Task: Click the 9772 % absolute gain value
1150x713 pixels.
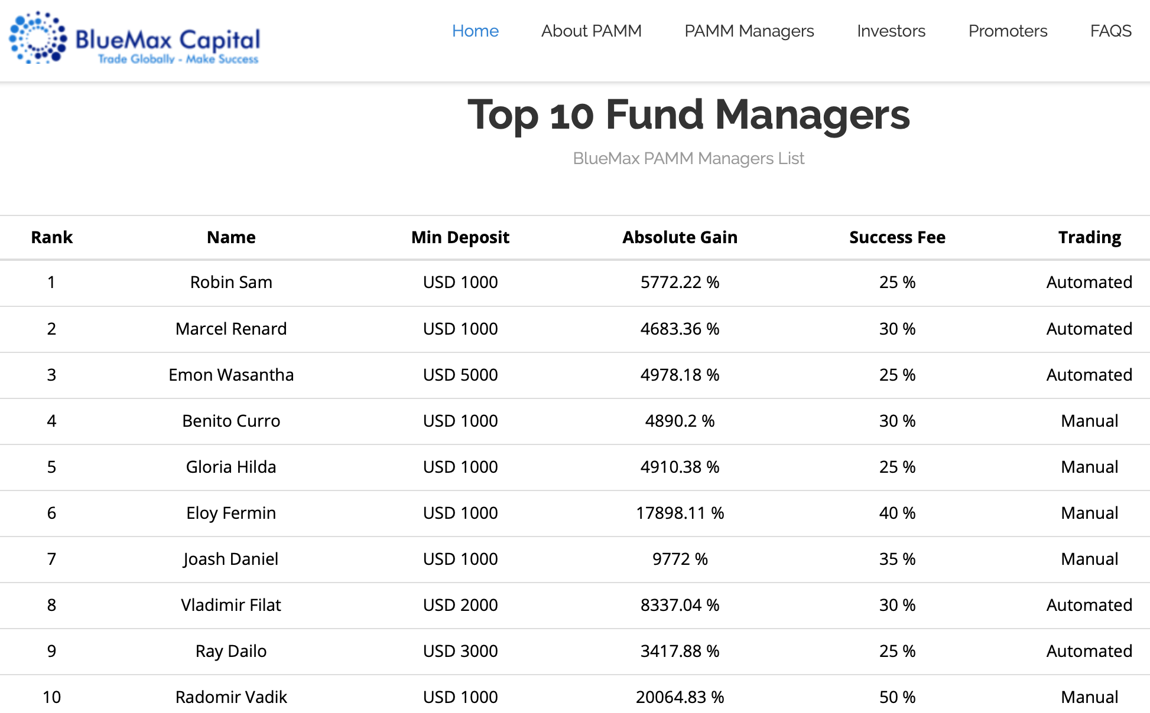Action: tap(680, 559)
